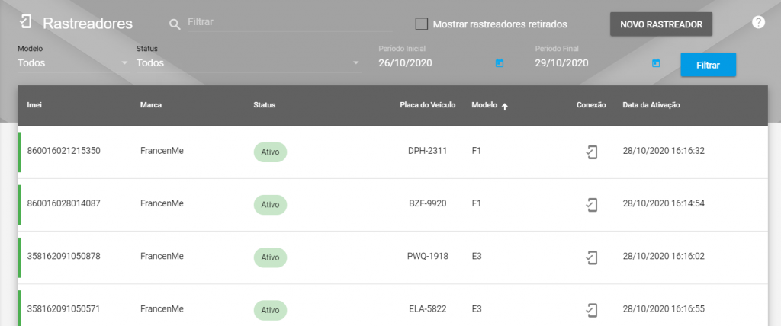Sort by Marca column header

(151, 105)
